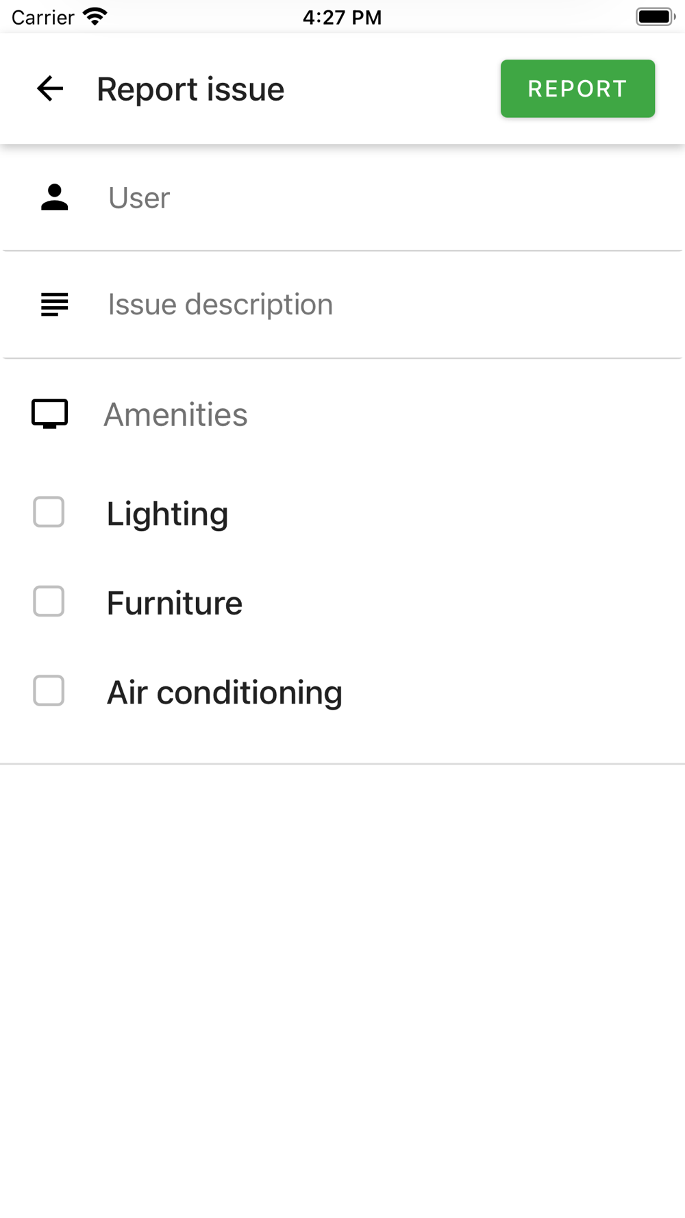
Task: Tap the Furniture label text
Action: pyautogui.click(x=175, y=603)
